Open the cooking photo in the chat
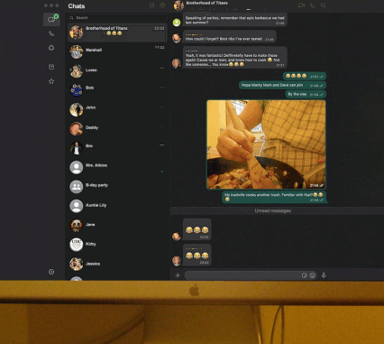The width and height of the screenshot is (384, 344). click(266, 144)
